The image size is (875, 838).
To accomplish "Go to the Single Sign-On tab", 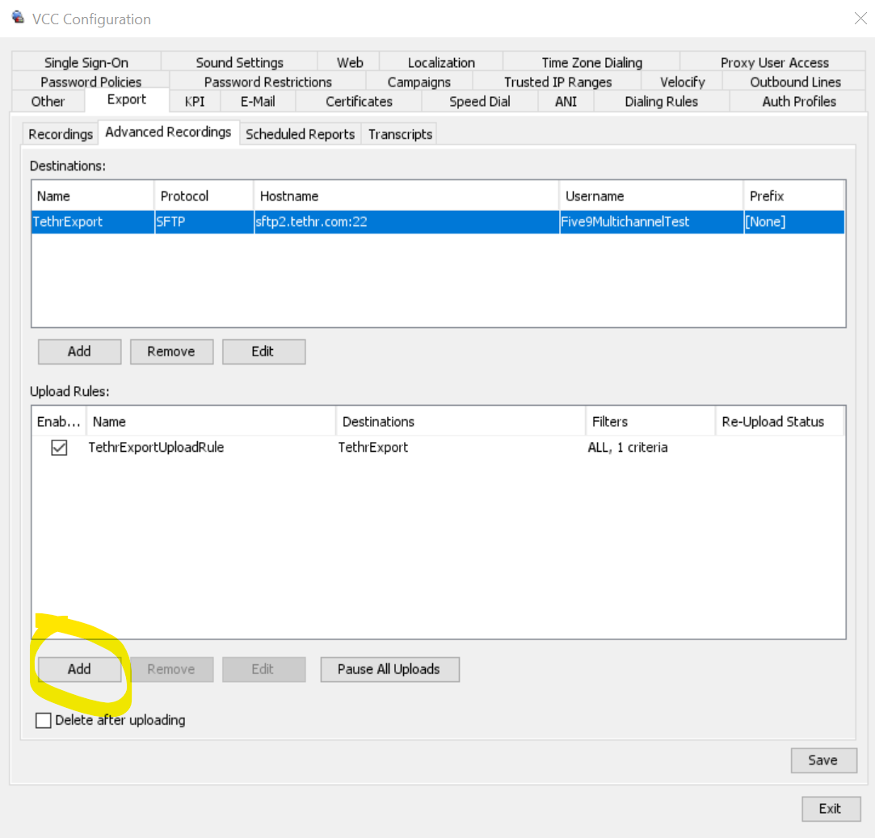I will [86, 62].
